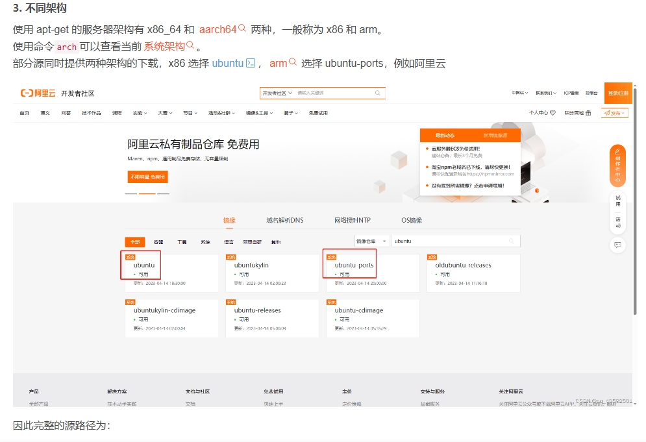
Task: Select the 全部 category filter
Action: 135,242
